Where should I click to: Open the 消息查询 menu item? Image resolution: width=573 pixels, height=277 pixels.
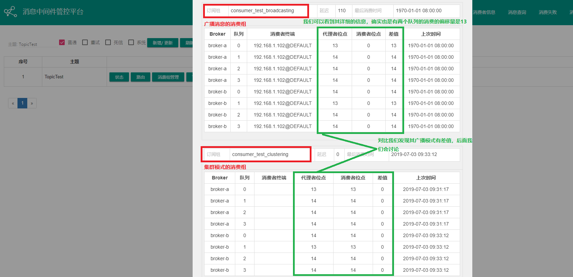[517, 12]
